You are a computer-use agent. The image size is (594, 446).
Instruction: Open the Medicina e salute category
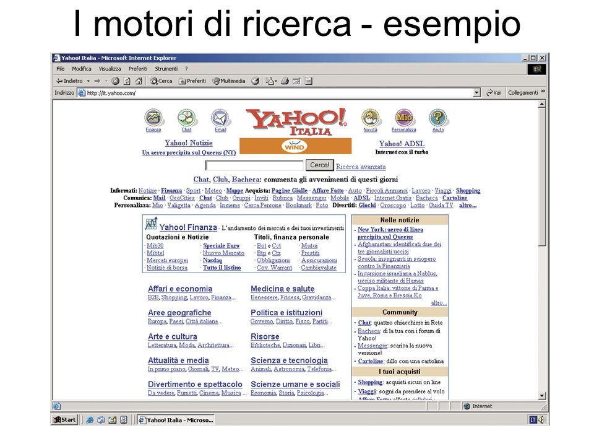point(283,289)
